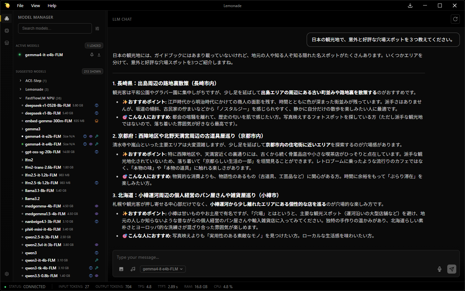The height and width of the screenshot is (291, 465).
Task: Open the File menu
Action: (20, 5)
